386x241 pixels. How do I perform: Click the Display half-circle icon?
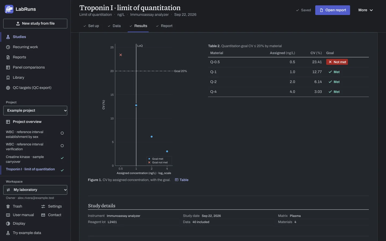(8, 224)
